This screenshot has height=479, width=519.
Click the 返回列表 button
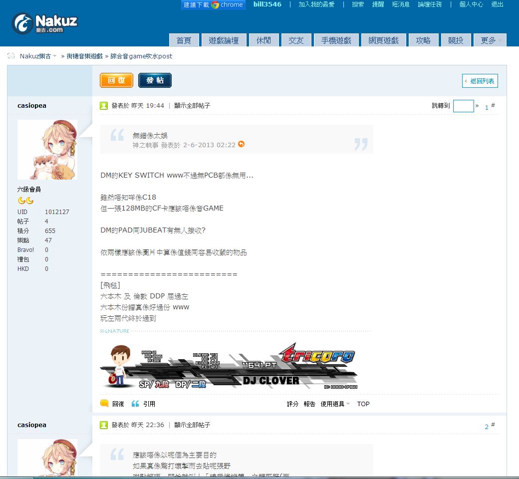coord(480,81)
